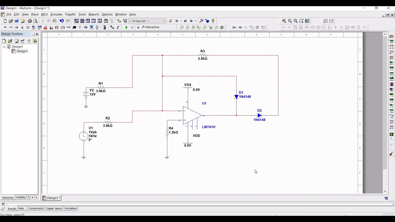
Task: Click the Zoom Out magnifier
Action: click(x=290, y=21)
